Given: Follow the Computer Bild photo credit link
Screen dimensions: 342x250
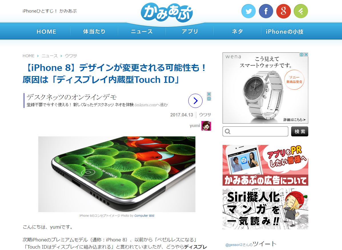Looking at the screenshot, I should [x=144, y=216].
